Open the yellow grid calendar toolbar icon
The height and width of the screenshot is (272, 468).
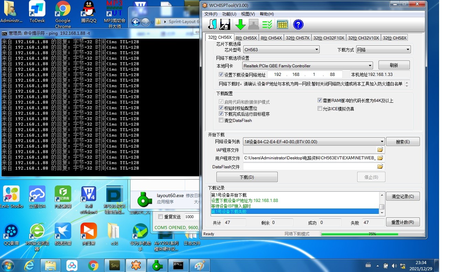[282, 24]
